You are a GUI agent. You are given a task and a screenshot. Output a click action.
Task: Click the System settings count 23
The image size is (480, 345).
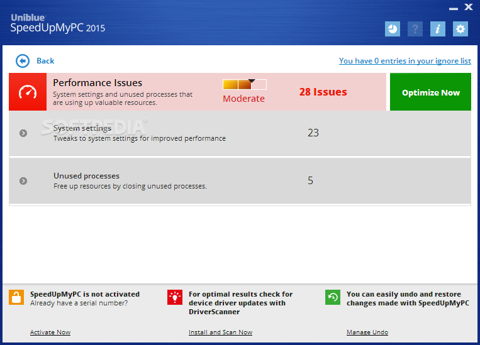[313, 133]
